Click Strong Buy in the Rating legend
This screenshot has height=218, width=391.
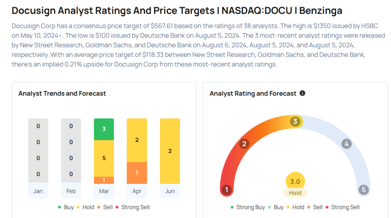247,207
